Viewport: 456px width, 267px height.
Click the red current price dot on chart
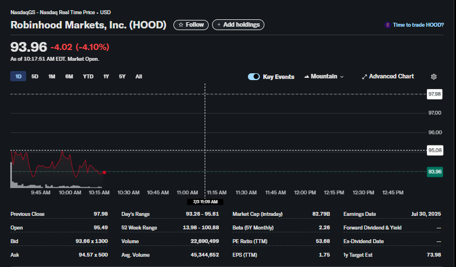point(104,173)
